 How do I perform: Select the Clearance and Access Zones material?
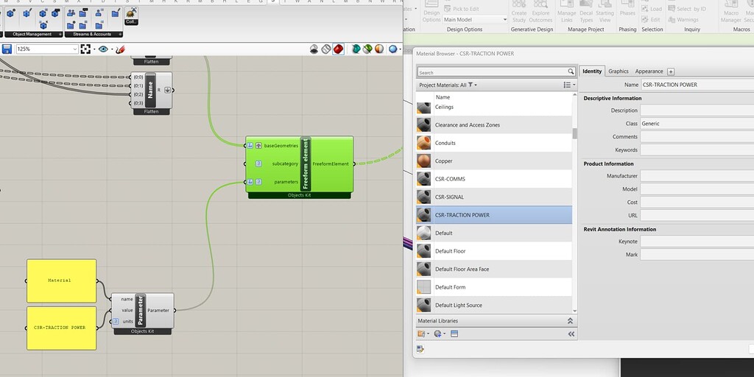[x=494, y=125]
